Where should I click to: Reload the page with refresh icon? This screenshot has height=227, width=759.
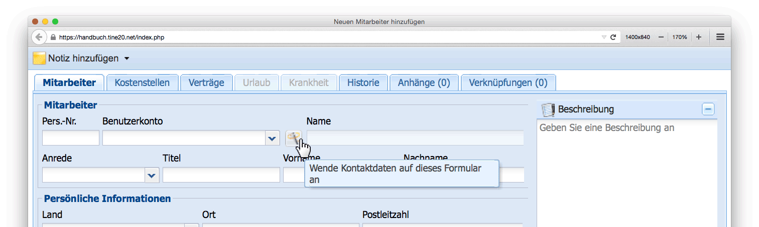coord(613,37)
